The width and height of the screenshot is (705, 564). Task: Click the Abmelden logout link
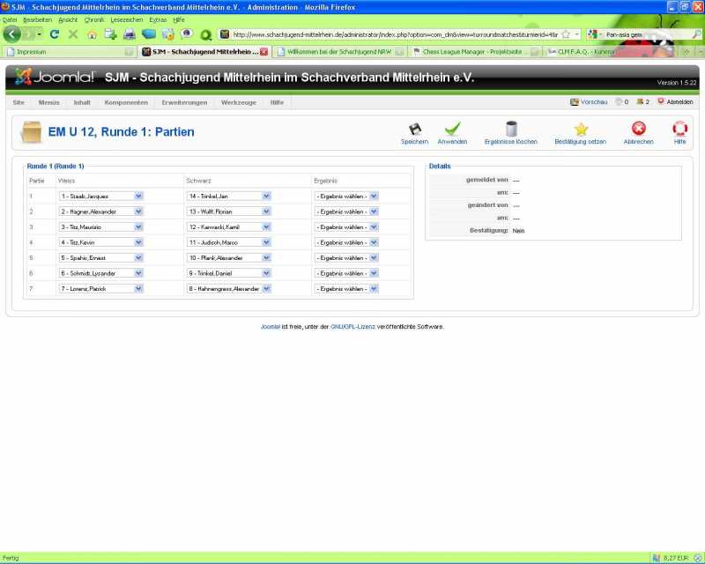coord(679,102)
